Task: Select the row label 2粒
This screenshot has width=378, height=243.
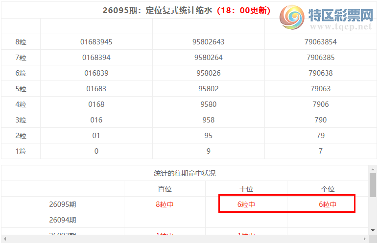Action: pos(21,136)
